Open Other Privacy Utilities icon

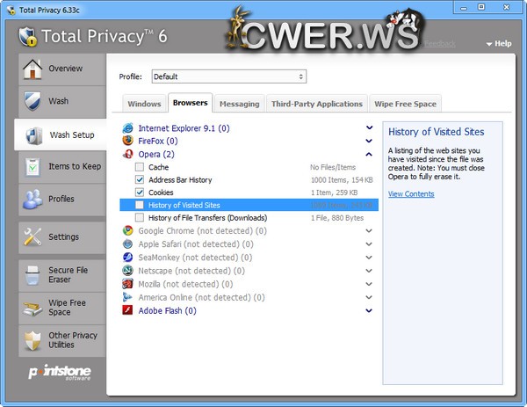(32, 341)
